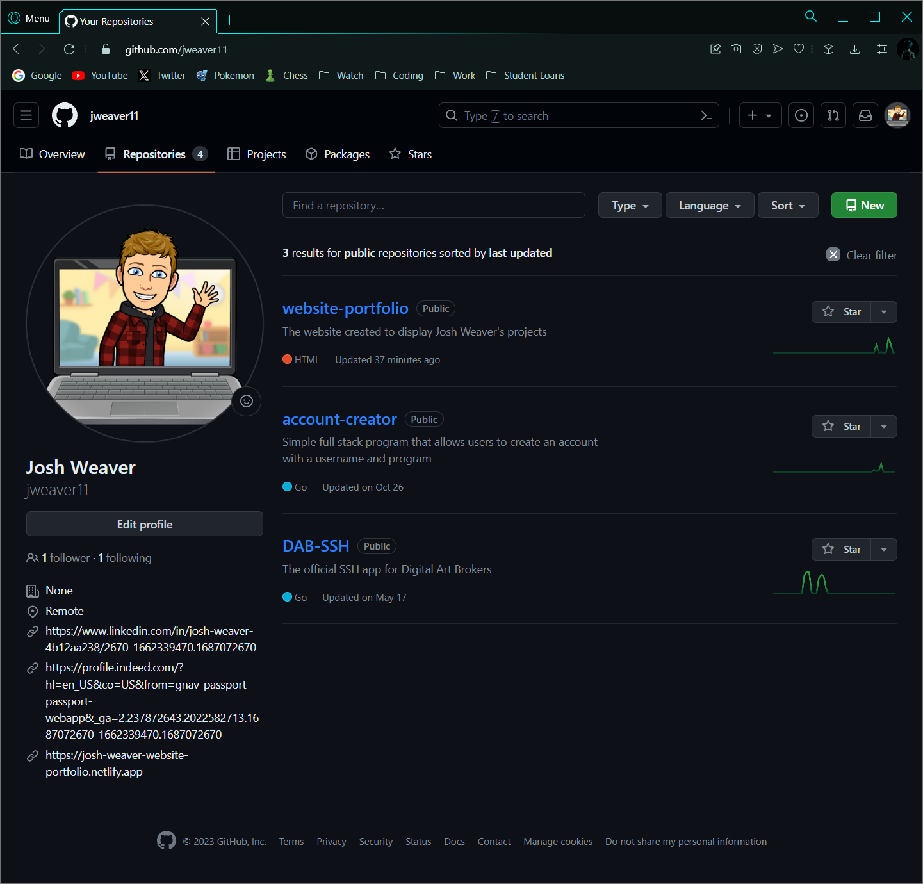
Task: Open the website-portfolio repository link
Action: [x=345, y=308]
